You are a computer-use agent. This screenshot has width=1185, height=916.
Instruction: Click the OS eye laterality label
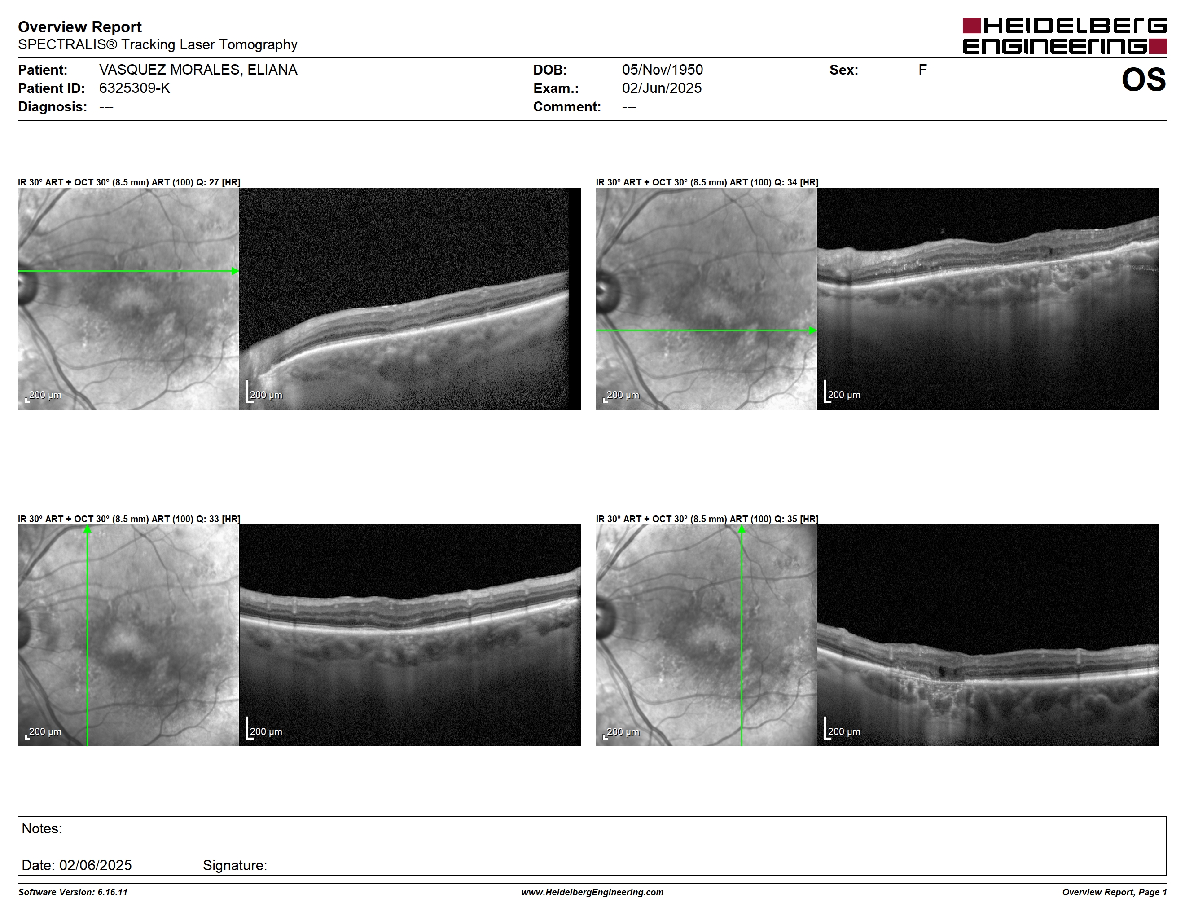[1144, 80]
